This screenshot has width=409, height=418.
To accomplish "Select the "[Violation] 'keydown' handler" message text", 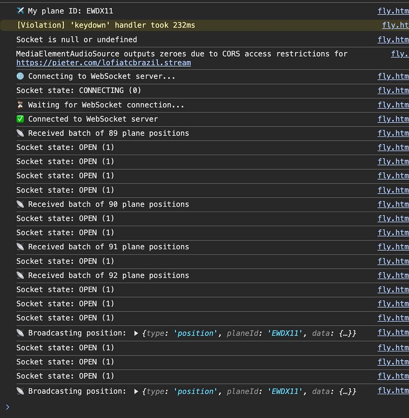I will pyautogui.click(x=106, y=25).
